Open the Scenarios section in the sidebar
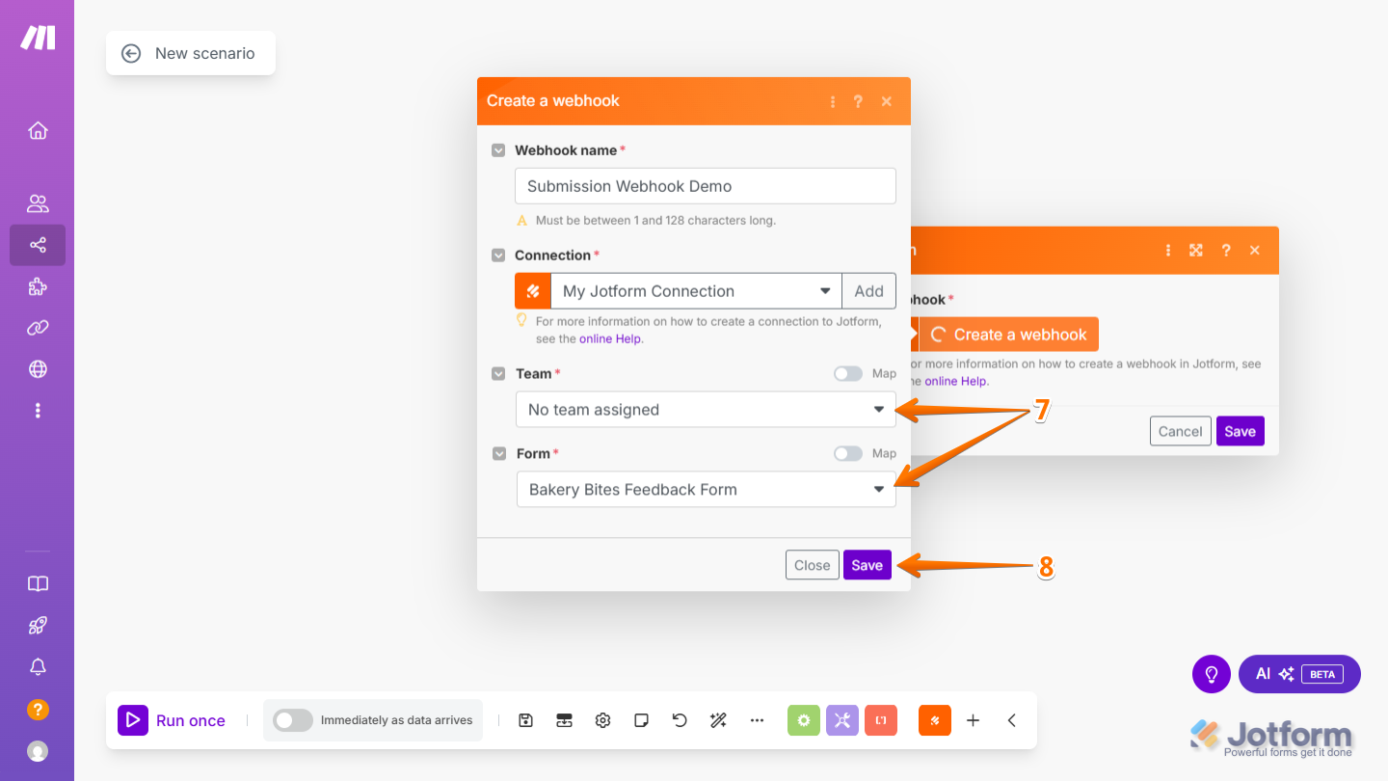The image size is (1388, 781). 37,245
